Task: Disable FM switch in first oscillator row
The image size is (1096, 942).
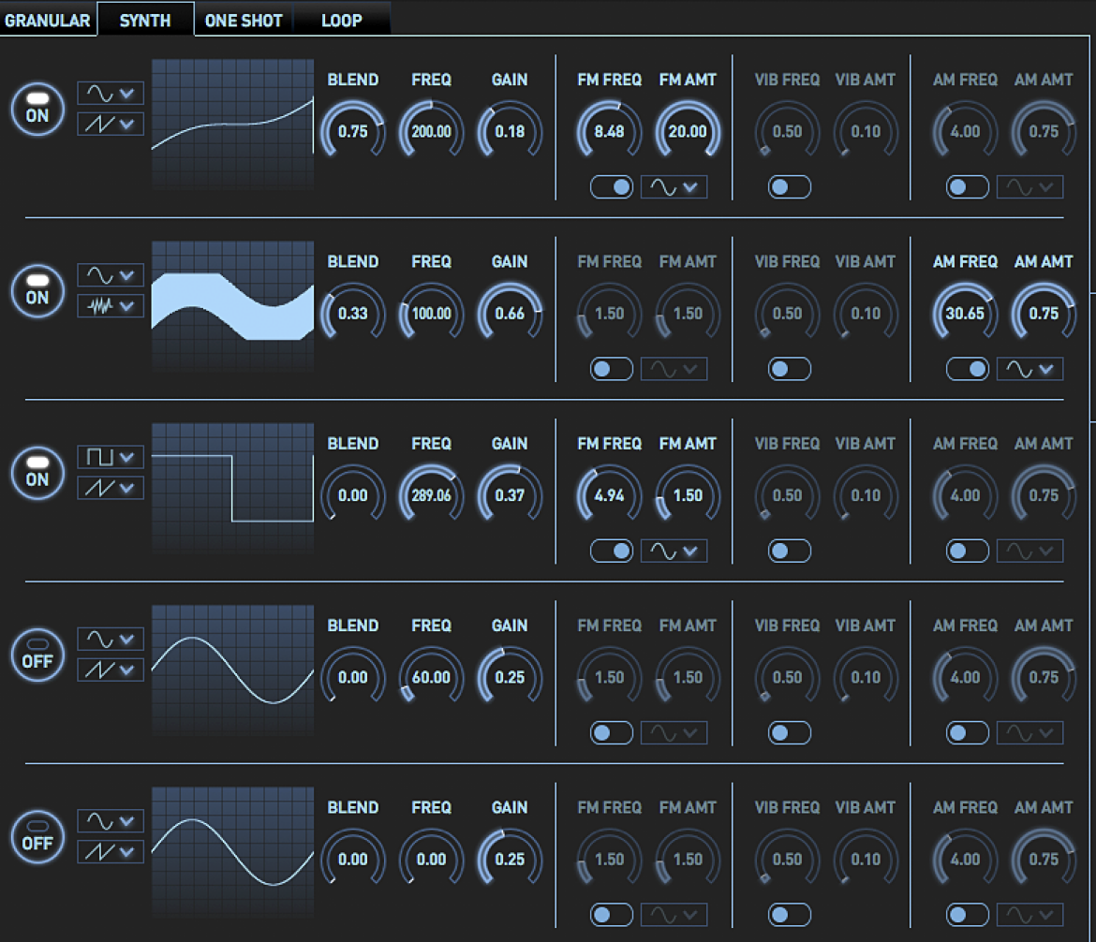Action: (612, 186)
